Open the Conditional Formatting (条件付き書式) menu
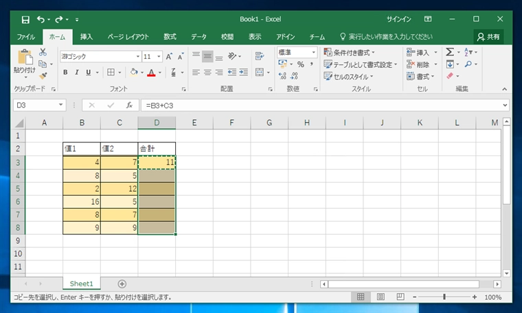522x313 pixels. 349,53
